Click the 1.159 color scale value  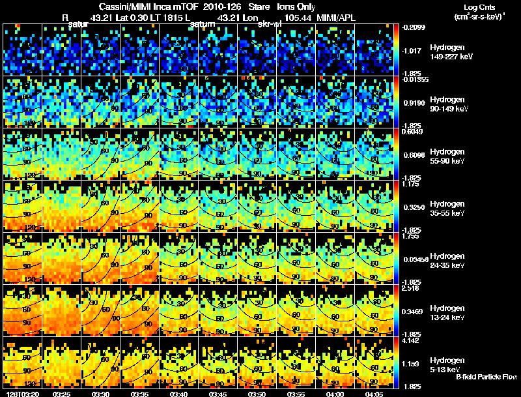[412, 364]
